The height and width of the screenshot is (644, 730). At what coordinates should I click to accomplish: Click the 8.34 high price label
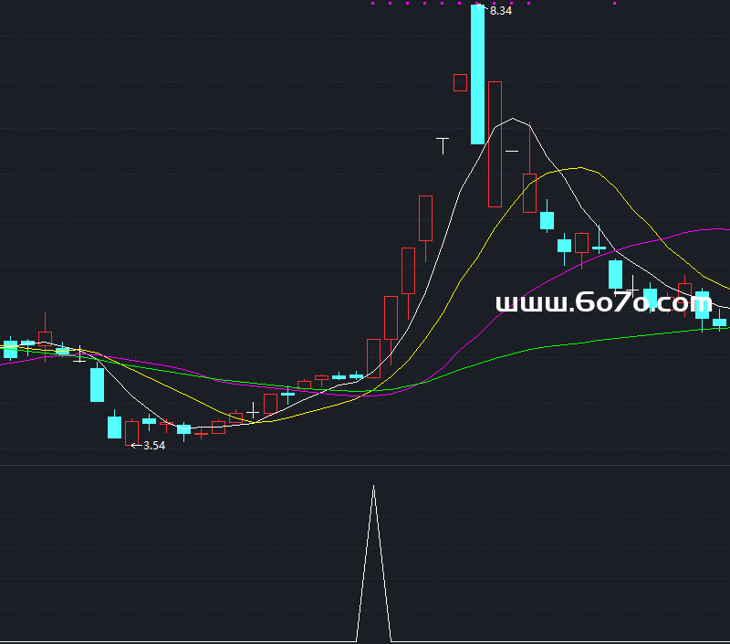[501, 11]
